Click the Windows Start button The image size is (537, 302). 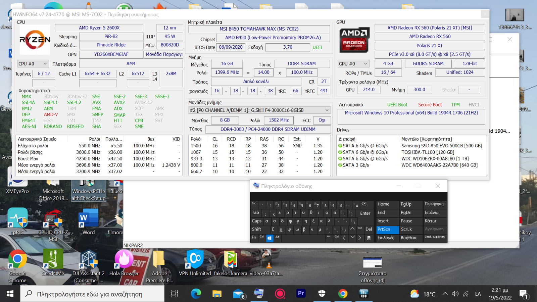10,294
